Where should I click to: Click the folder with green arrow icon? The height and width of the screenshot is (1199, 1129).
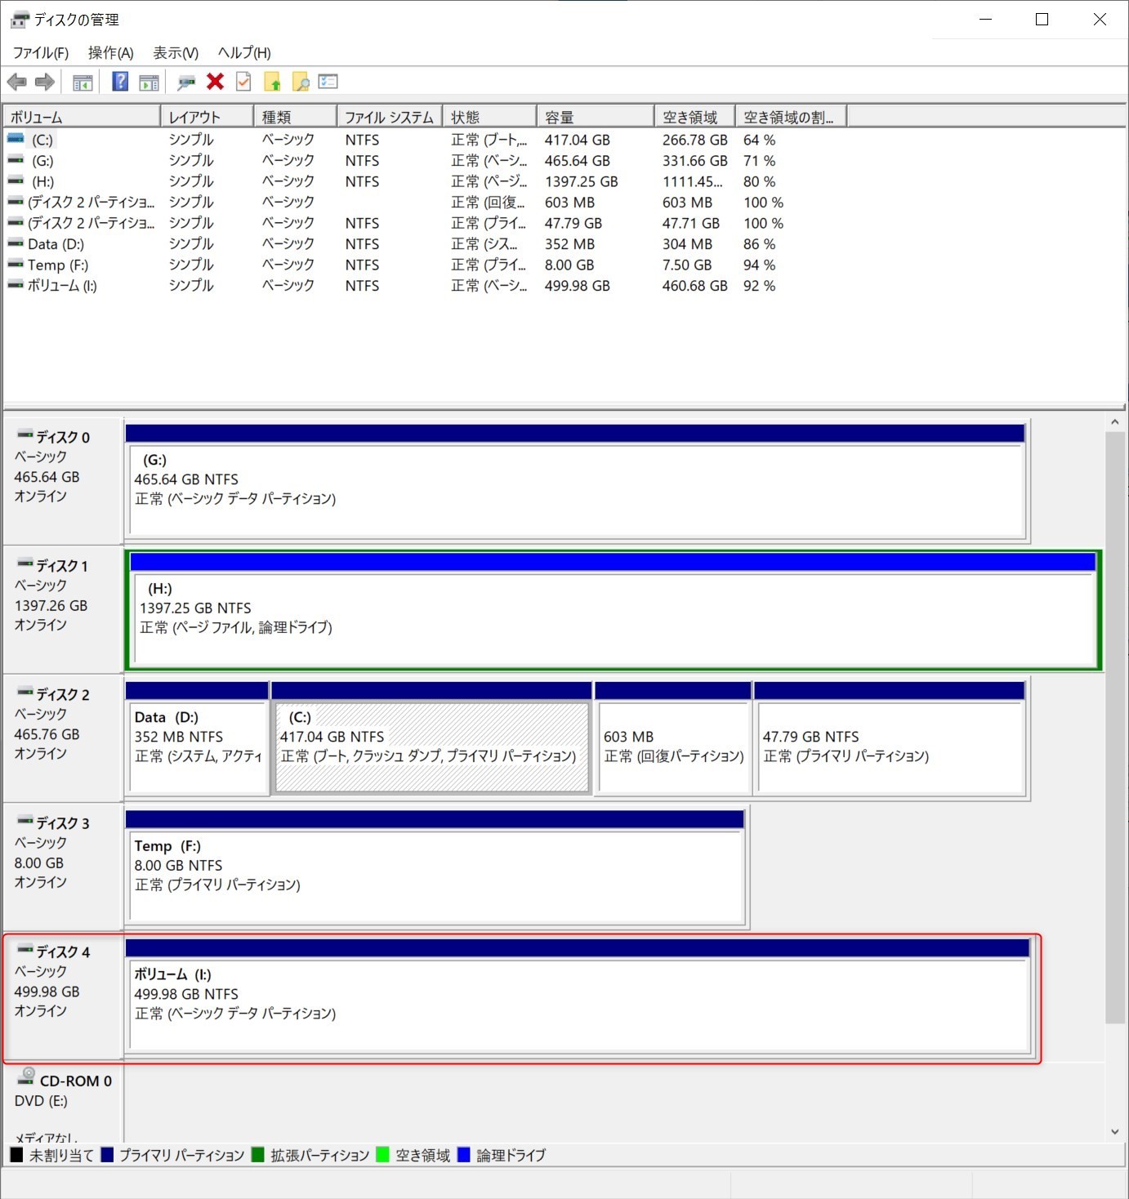[272, 82]
